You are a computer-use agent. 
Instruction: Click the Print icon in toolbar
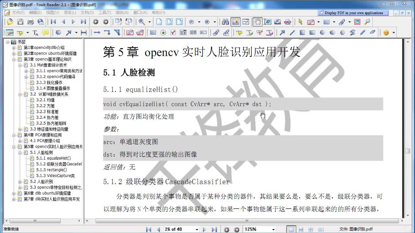point(30,22)
